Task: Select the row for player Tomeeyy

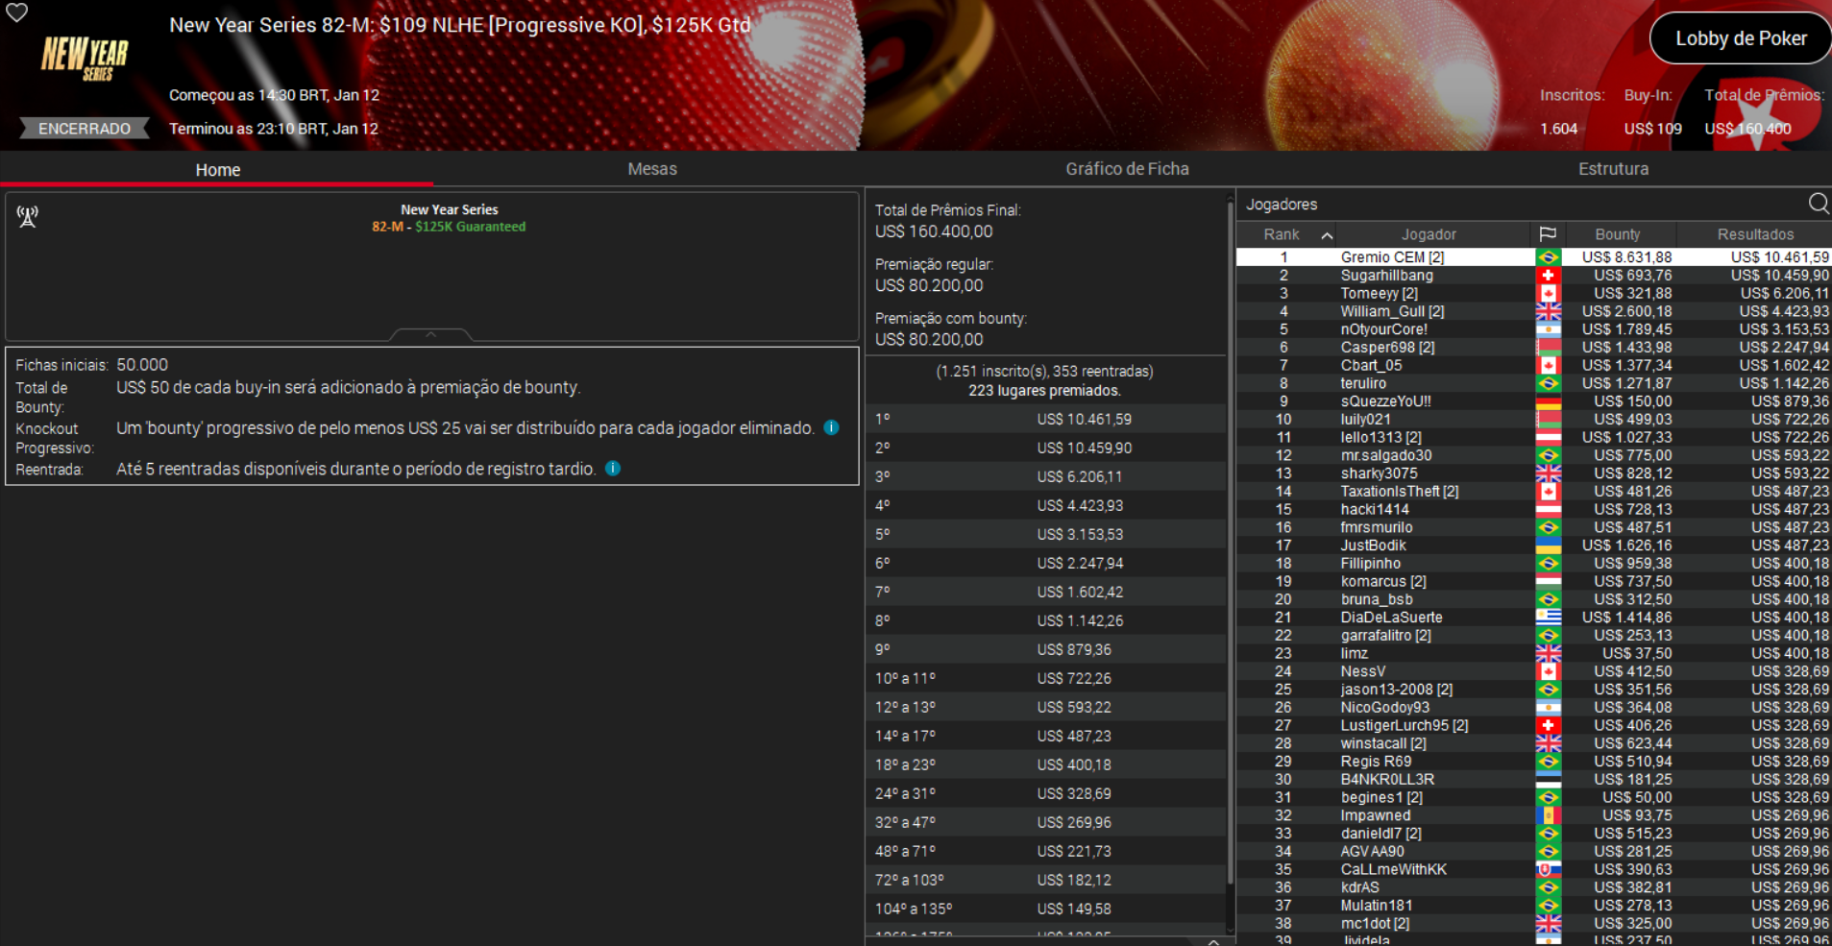Action: pyautogui.click(x=1429, y=293)
